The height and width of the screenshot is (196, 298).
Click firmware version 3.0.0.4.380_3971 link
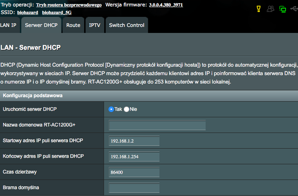[166, 5]
